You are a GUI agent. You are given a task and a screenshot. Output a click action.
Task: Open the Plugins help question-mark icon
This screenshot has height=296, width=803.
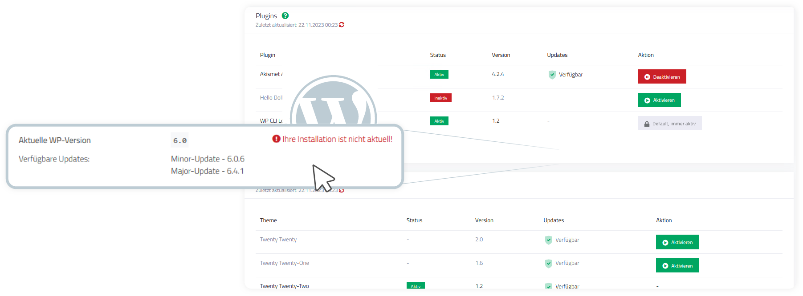coord(285,16)
